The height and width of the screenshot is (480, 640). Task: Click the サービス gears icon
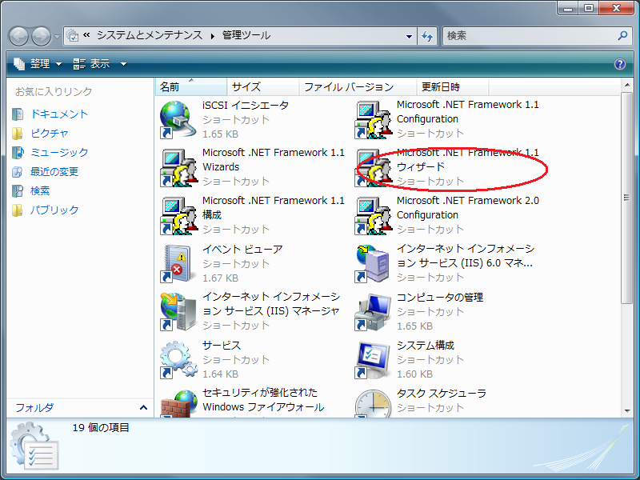(x=178, y=359)
